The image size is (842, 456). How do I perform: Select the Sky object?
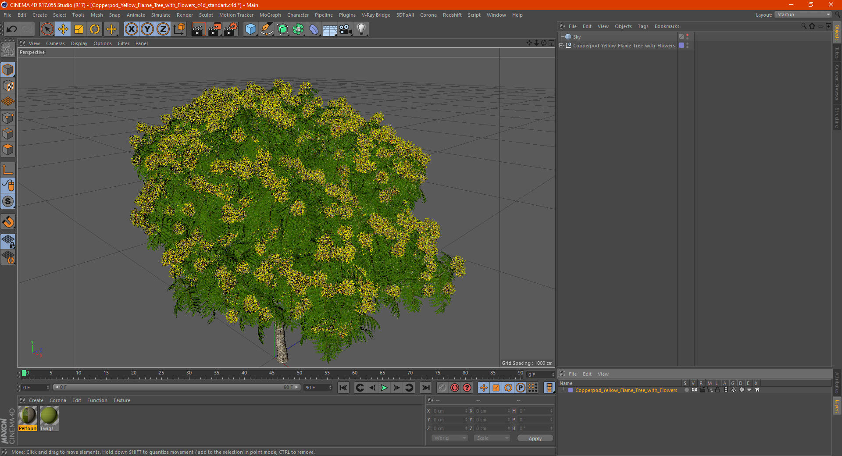[577, 37]
